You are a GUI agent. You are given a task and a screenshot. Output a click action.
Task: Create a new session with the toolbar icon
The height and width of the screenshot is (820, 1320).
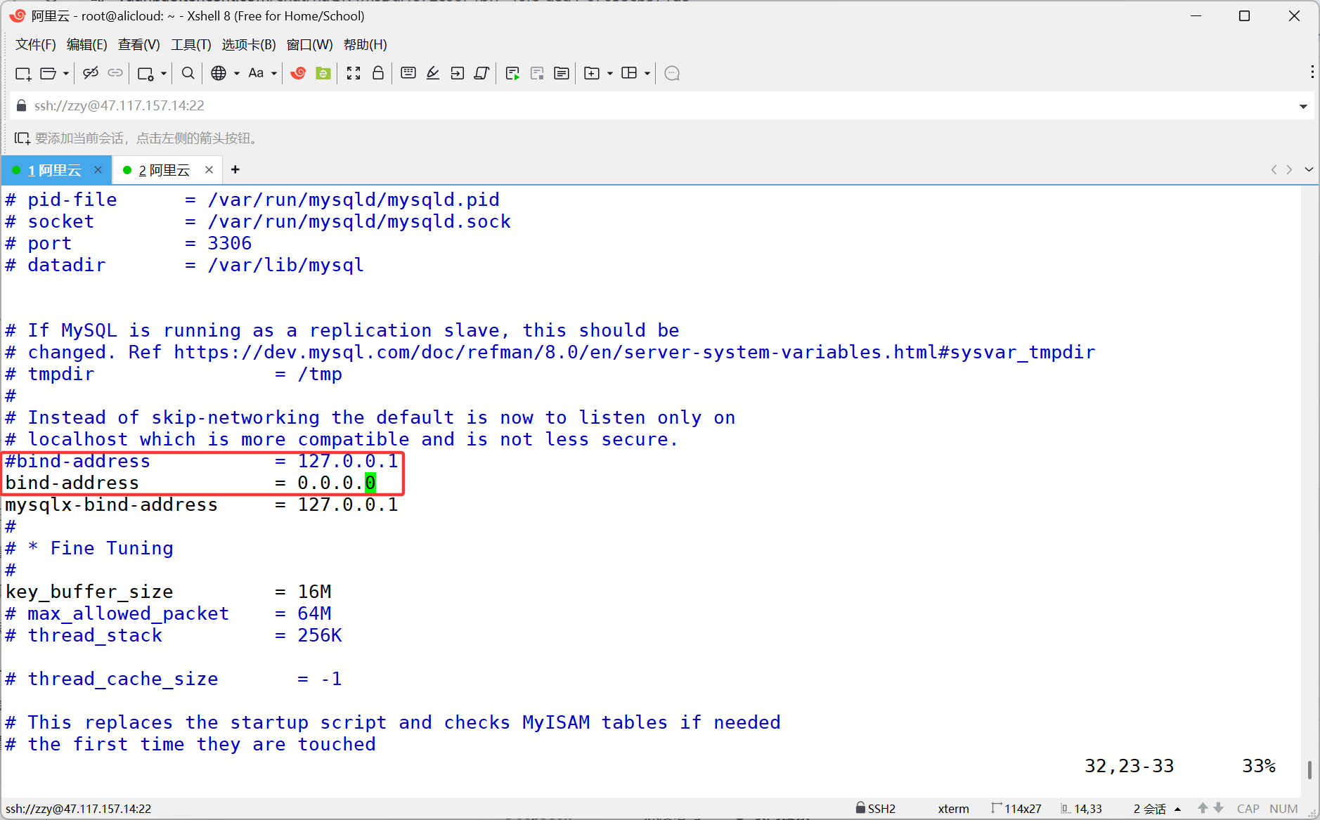click(x=23, y=73)
